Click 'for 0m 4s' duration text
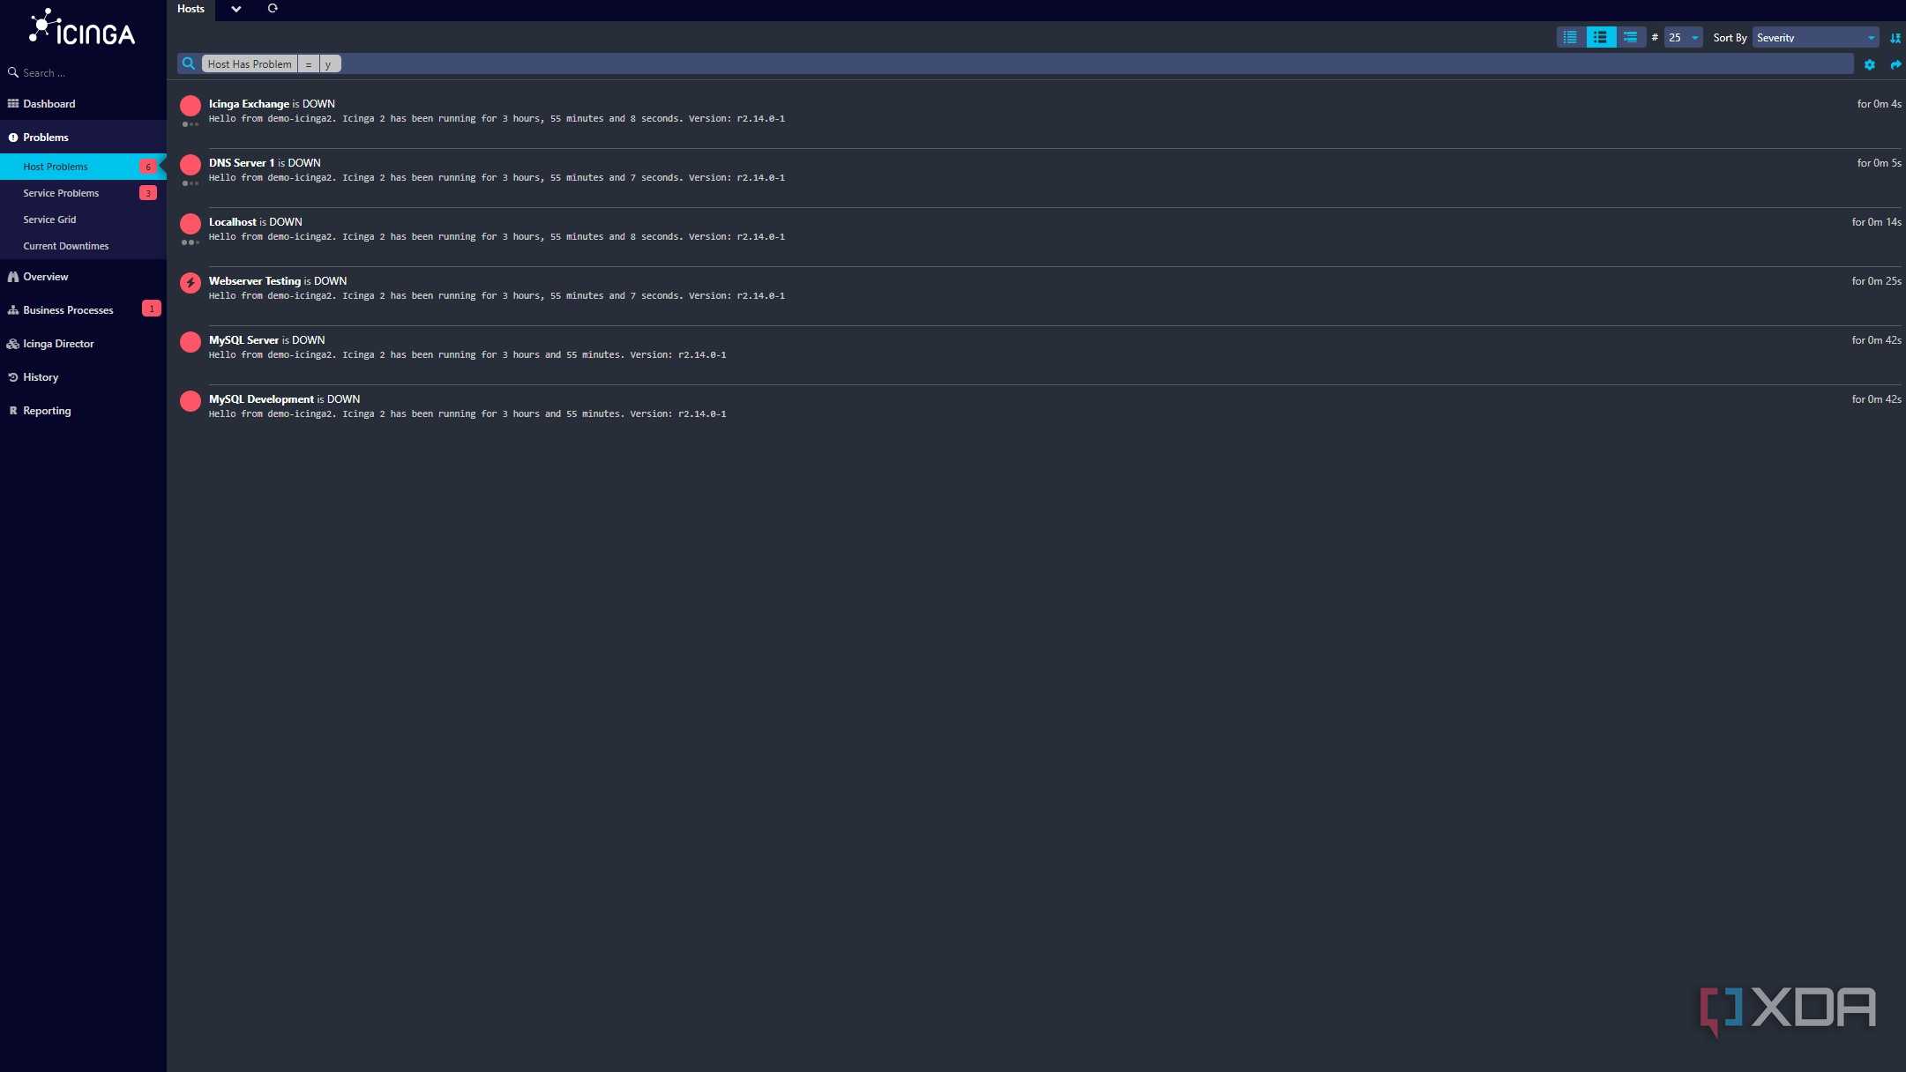This screenshot has height=1072, width=1906. [x=1879, y=103]
